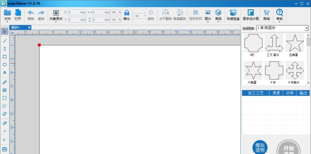
Task: Select the straight line drawing tool
Action: (x=5, y=41)
